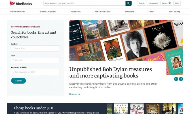This screenshot has height=114, width=190.
Task: Select Art & Collectibles menu item
Action: 103,12
